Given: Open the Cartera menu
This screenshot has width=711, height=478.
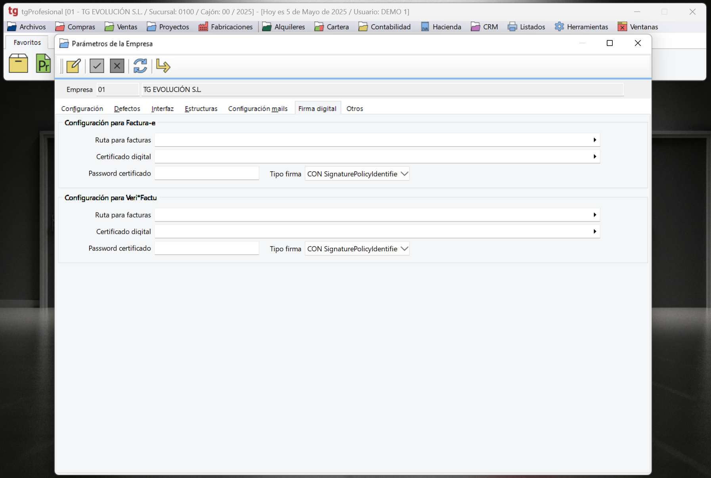Looking at the screenshot, I should (x=332, y=27).
